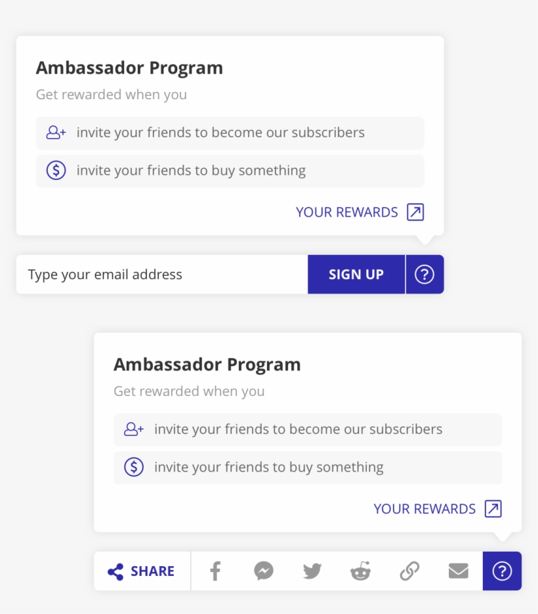
Task: Open external arrow icon in upper card
Action: click(415, 212)
